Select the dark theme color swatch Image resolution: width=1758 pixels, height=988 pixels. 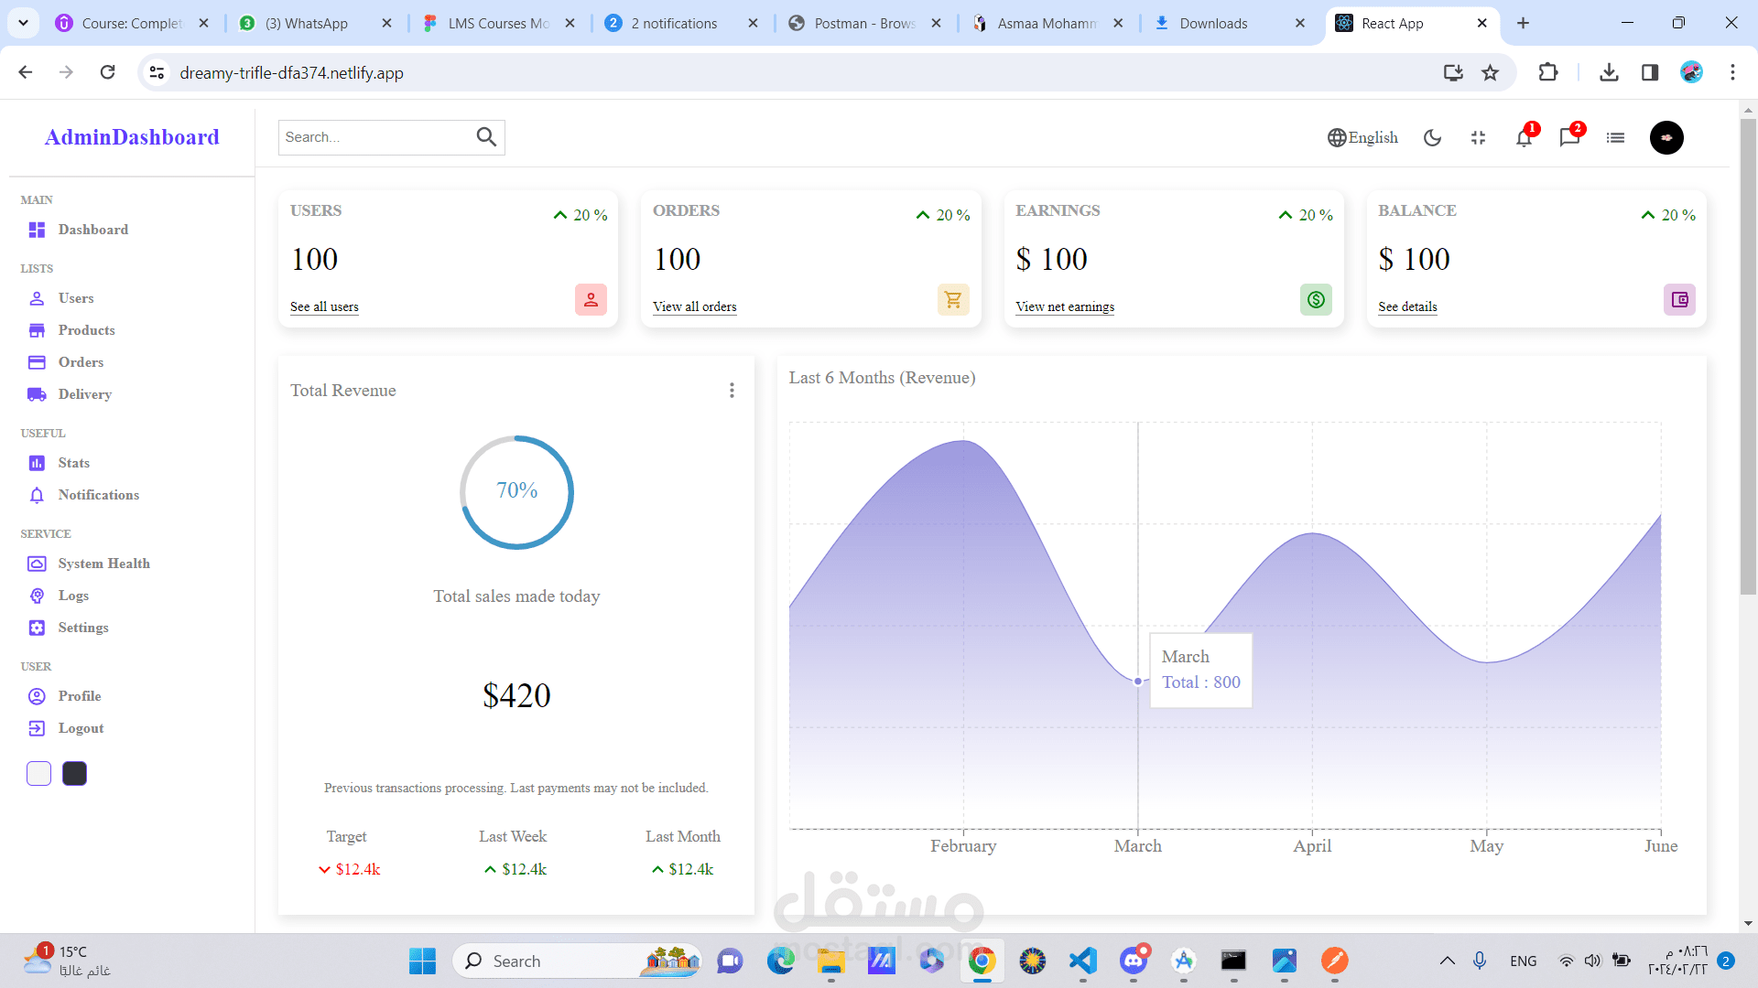74,773
